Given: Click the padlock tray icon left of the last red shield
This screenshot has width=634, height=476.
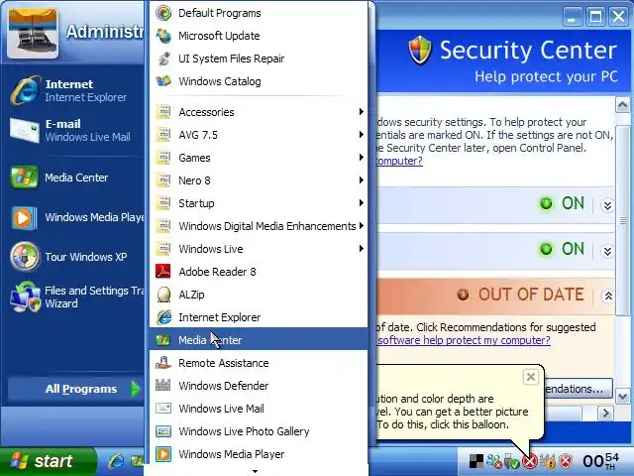Looking at the screenshot, I should click(x=548, y=461).
